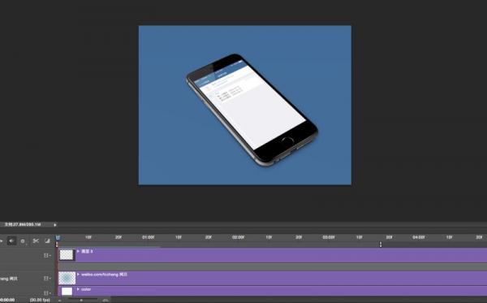Select the work area end marker
The image size is (487, 303).
point(381,245)
